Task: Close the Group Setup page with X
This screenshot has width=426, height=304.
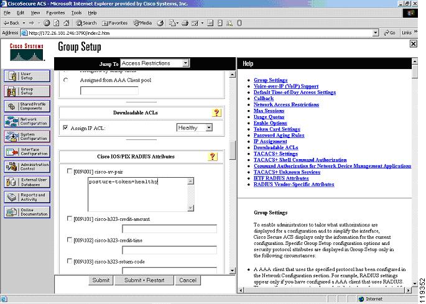Action: tap(413, 44)
